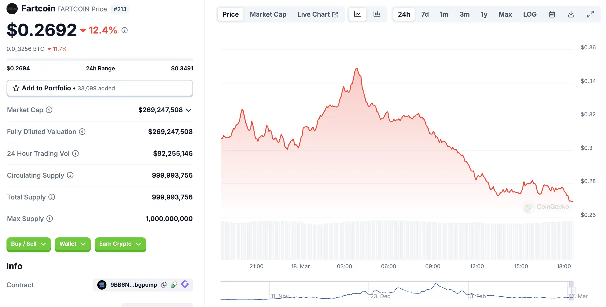The image size is (606, 307).
Task: Show Market Cap info tooltip
Action: (x=49, y=110)
